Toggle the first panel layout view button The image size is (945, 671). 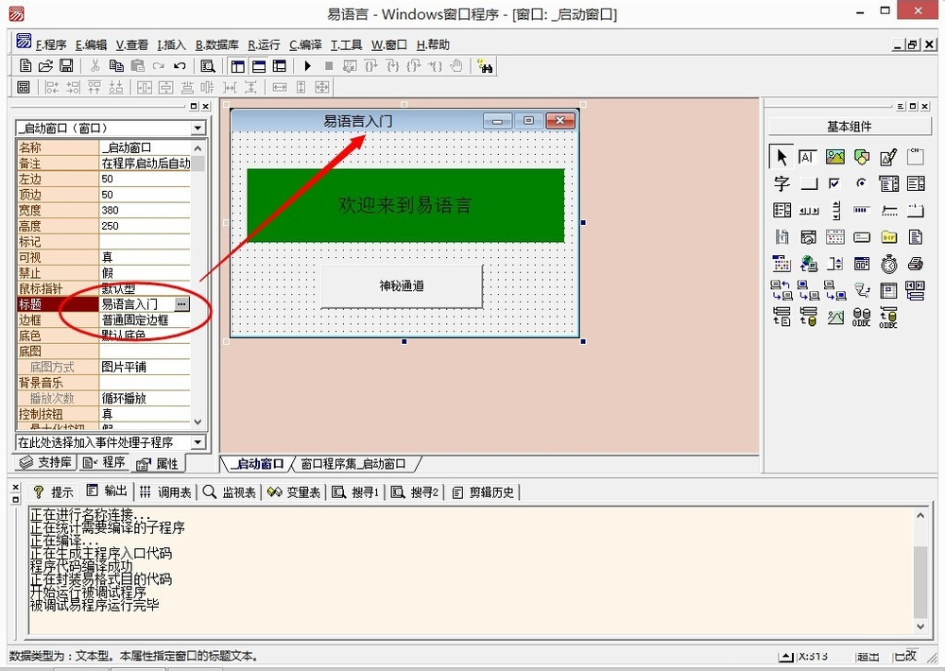point(238,66)
